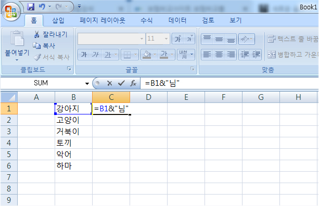Align text to bottom of cell
This screenshot has width=319, height=206.
[231, 38]
